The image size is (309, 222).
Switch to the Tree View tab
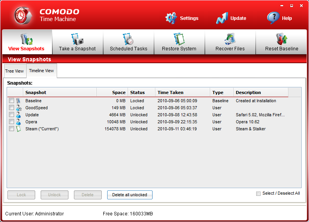tap(14, 71)
